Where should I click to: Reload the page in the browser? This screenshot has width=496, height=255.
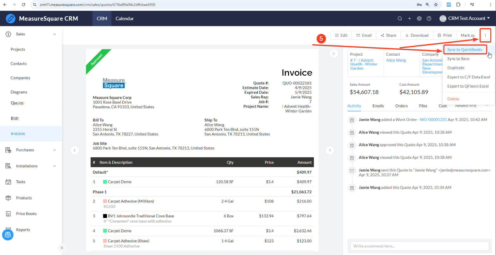pyautogui.click(x=23, y=5)
